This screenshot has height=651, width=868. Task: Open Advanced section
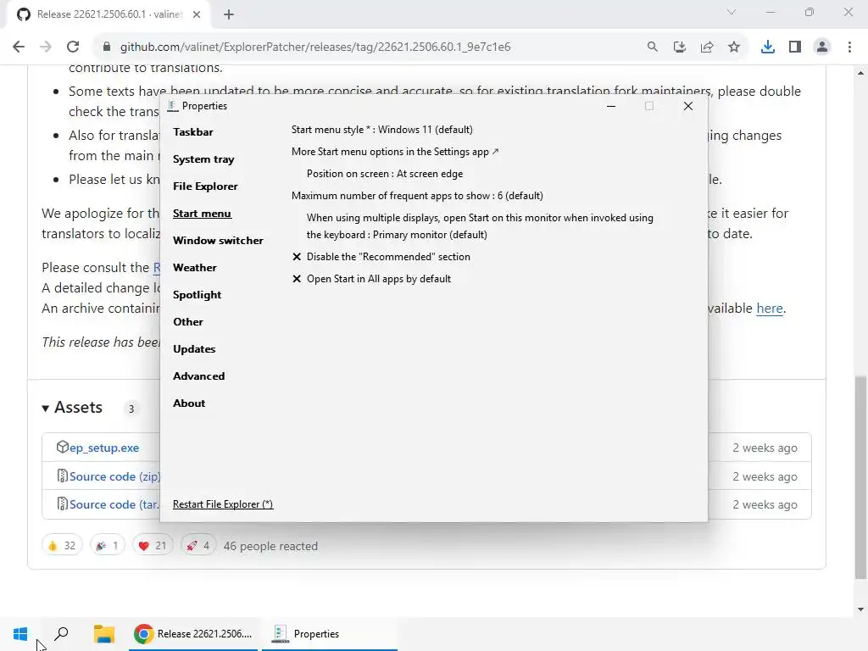198,376
